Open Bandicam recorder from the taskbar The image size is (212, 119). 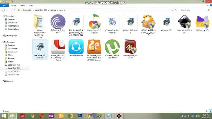pyautogui.click(x=119, y=116)
